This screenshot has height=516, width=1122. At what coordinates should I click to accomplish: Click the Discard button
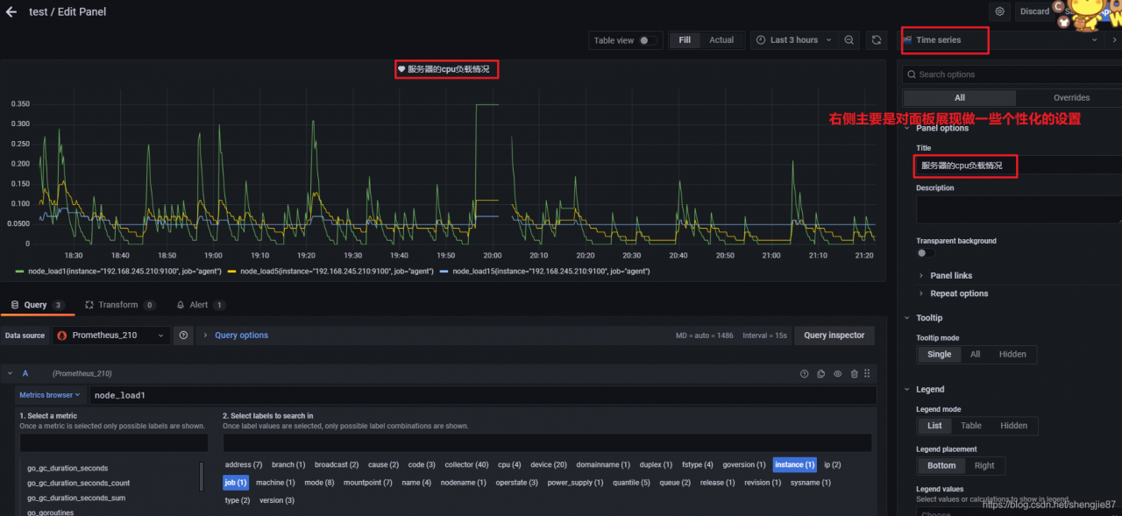pos(1034,11)
